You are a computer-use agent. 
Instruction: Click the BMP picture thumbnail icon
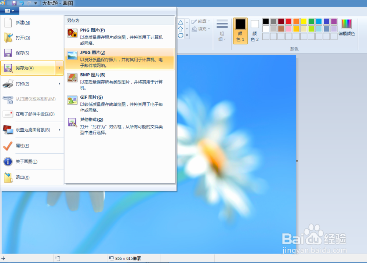click(x=72, y=78)
